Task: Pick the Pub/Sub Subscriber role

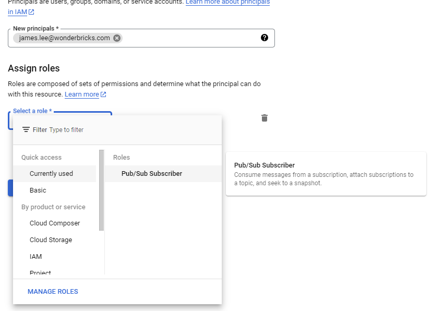Action: pos(163,174)
